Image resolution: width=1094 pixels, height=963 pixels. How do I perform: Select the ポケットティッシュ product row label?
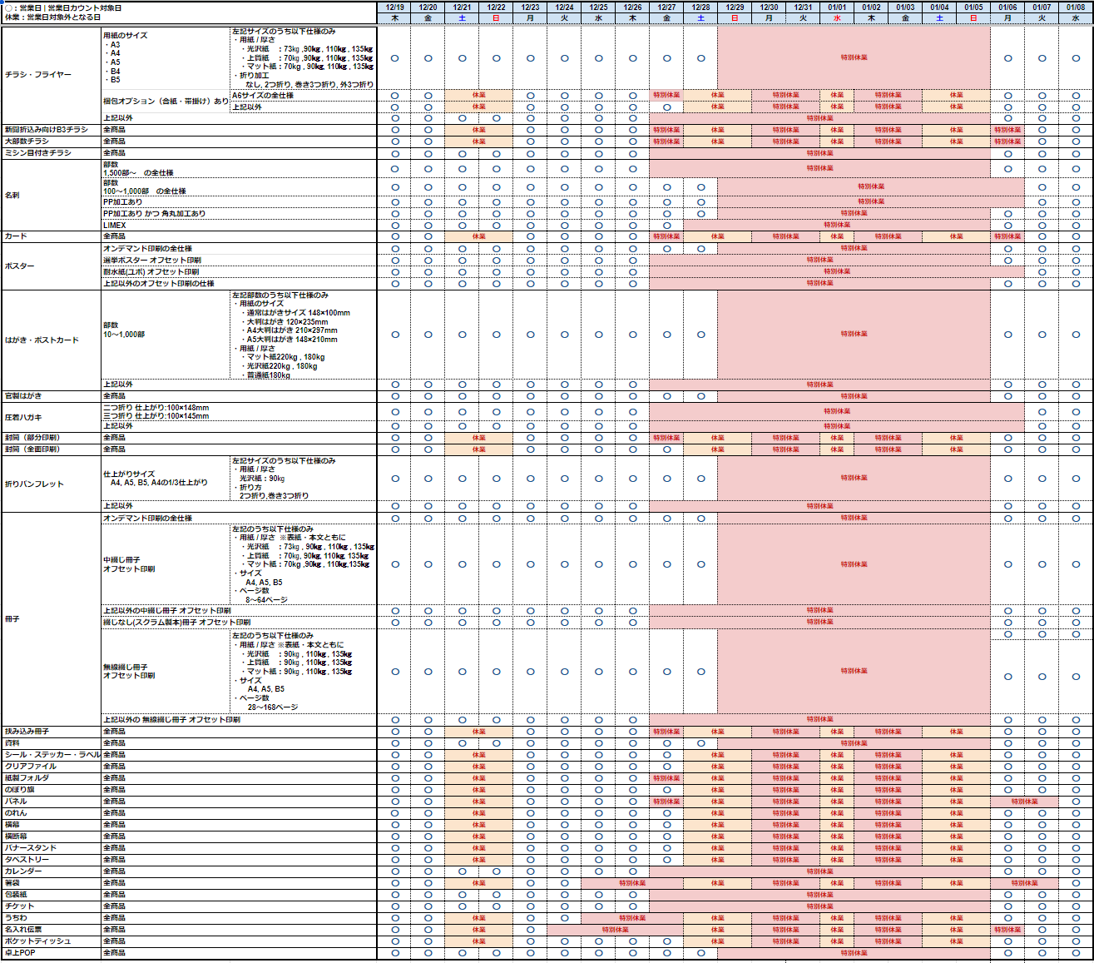(x=38, y=941)
